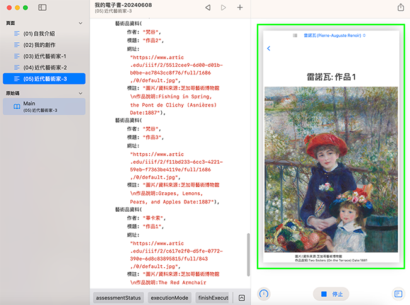Collapse the 原始碼 section

pos(81,93)
